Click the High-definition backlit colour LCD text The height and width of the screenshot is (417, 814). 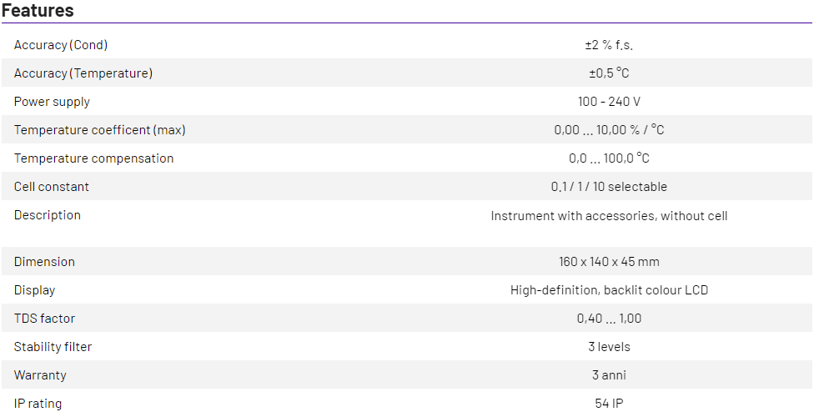tap(609, 290)
